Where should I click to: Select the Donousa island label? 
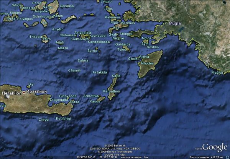67,6
